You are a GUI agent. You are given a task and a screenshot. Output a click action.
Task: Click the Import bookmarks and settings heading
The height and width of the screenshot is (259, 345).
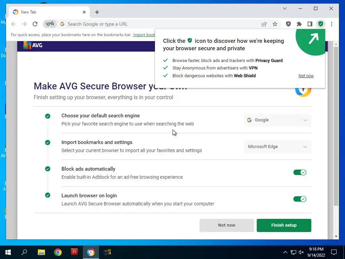click(97, 142)
